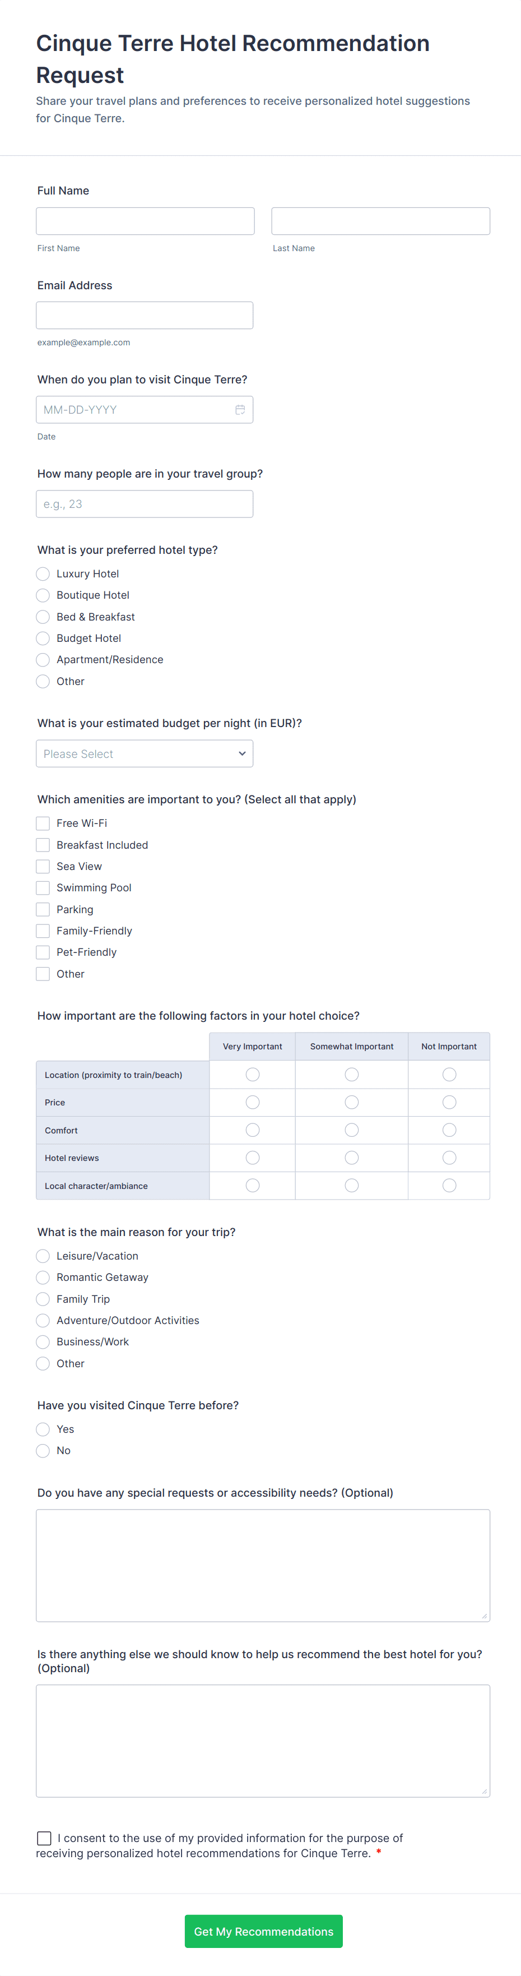Click the Email Address text box
Viewport: 521px width, 1976px height.
tap(144, 315)
